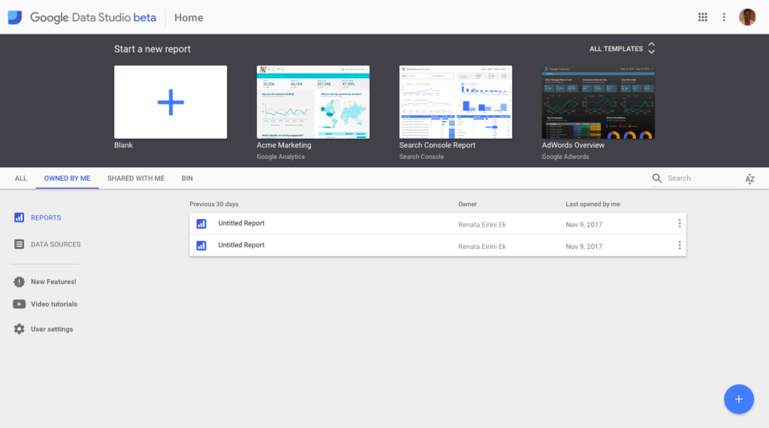Viewport: 769px width, 428px height.
Task: Open the User settings link
Action: (x=52, y=329)
